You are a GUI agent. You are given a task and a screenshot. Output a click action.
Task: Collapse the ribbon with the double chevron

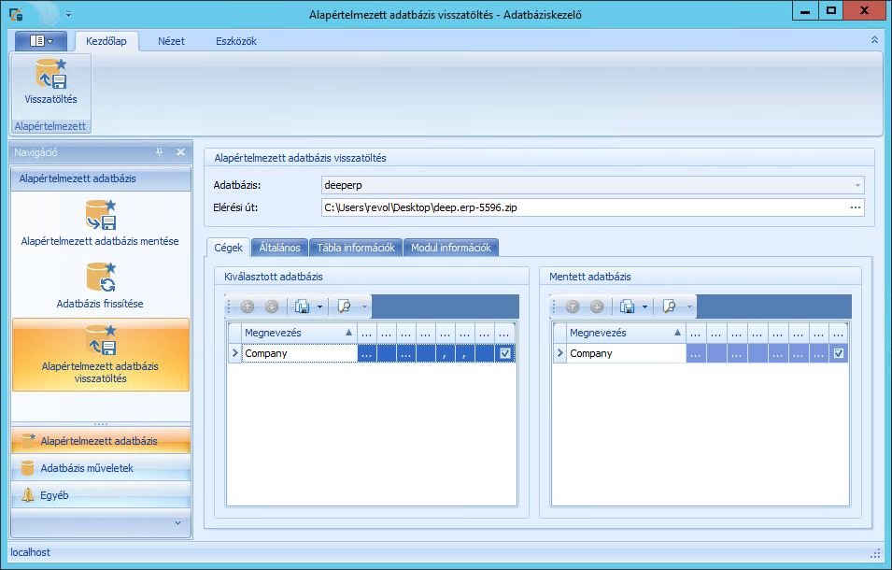874,41
